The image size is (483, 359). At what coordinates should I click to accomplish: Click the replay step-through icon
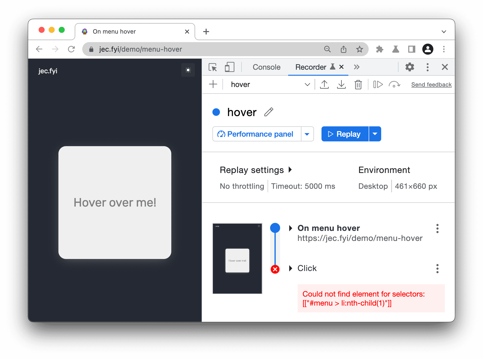point(378,84)
